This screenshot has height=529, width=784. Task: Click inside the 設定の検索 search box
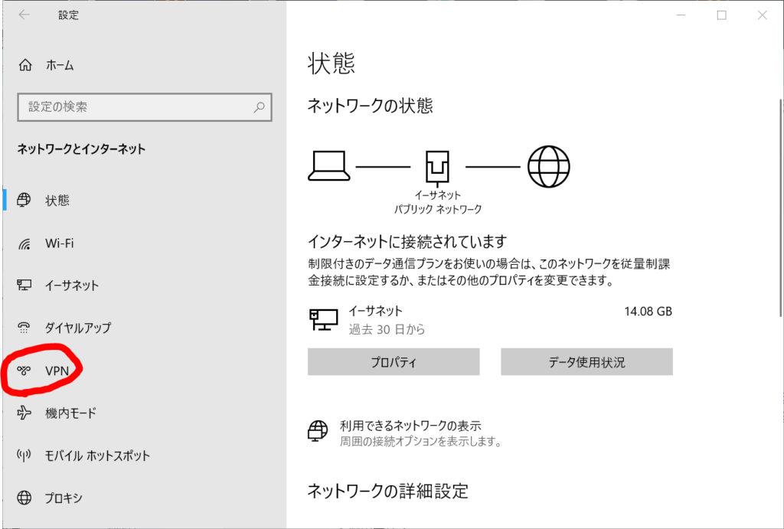138,107
